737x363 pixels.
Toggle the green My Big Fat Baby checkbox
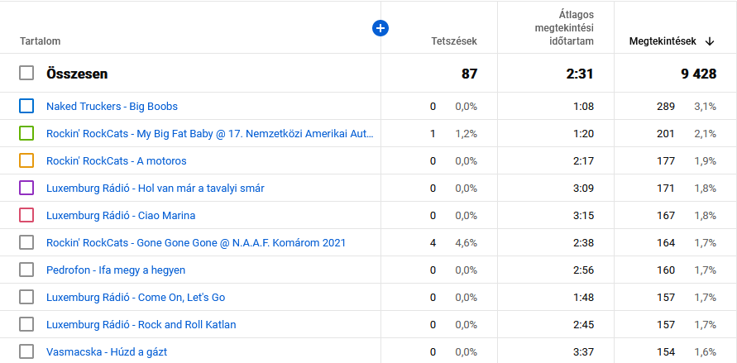(x=26, y=133)
